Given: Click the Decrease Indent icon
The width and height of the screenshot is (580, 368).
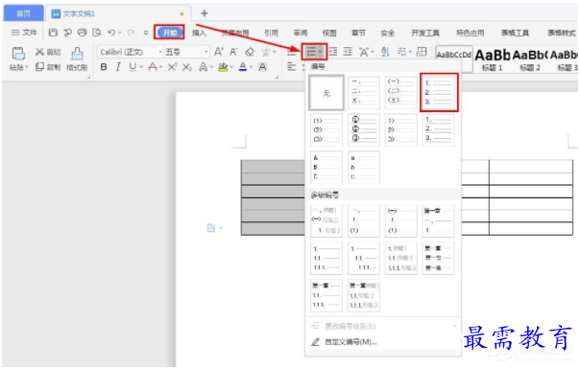Looking at the screenshot, I should click(333, 52).
